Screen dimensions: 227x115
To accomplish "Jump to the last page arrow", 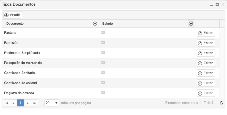I will point(35,103).
